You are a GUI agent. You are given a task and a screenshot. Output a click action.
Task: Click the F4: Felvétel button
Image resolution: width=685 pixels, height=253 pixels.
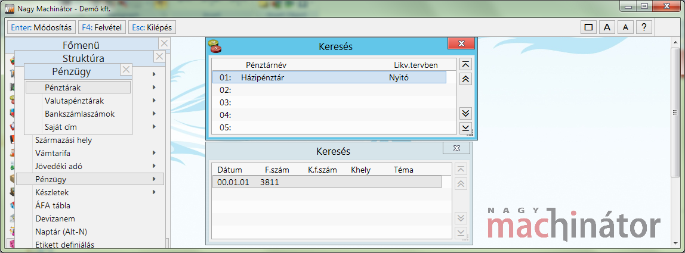click(103, 27)
